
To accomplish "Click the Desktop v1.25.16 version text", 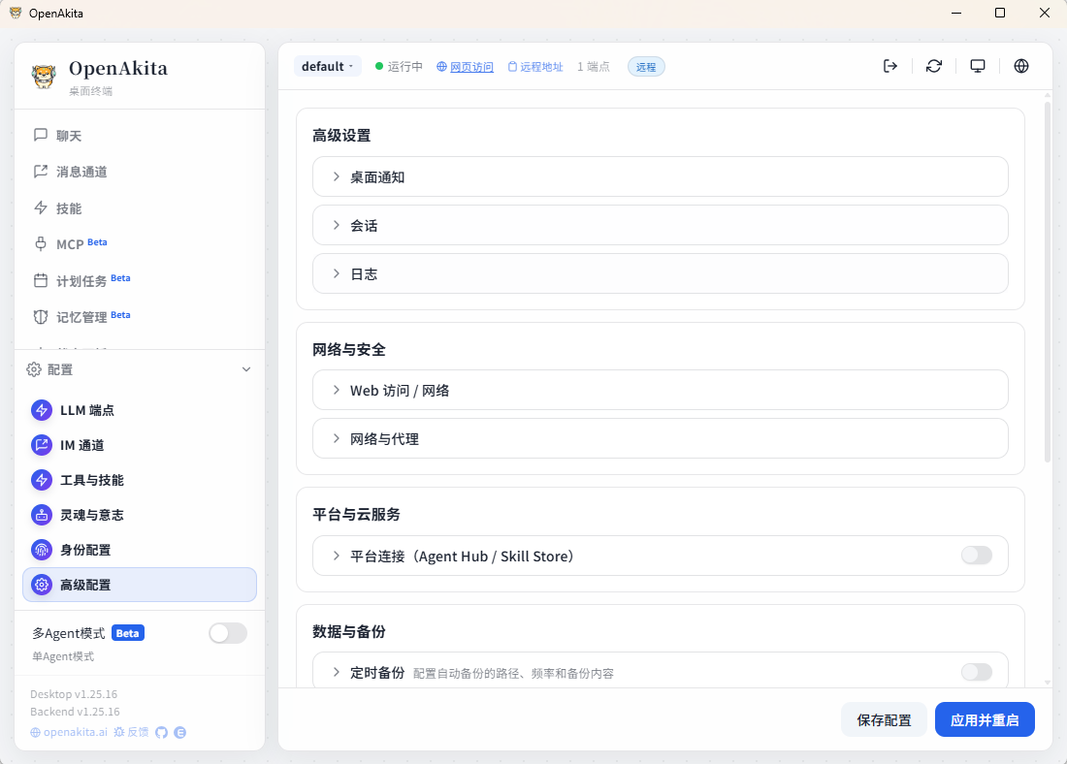I will coord(74,694).
